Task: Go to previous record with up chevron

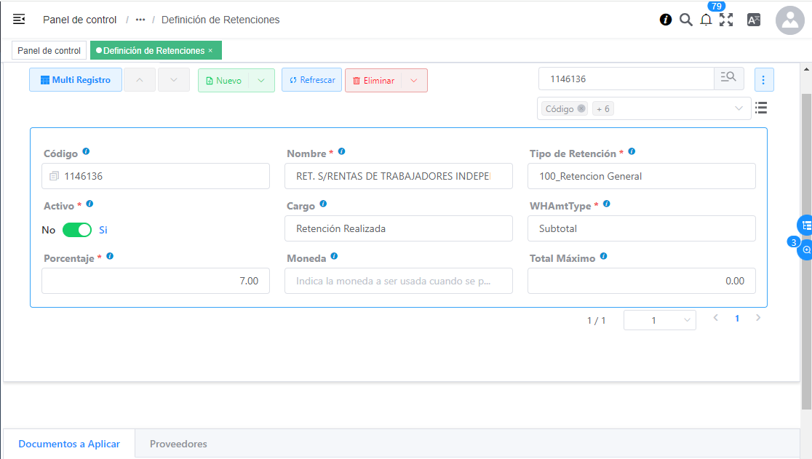Action: 139,80
